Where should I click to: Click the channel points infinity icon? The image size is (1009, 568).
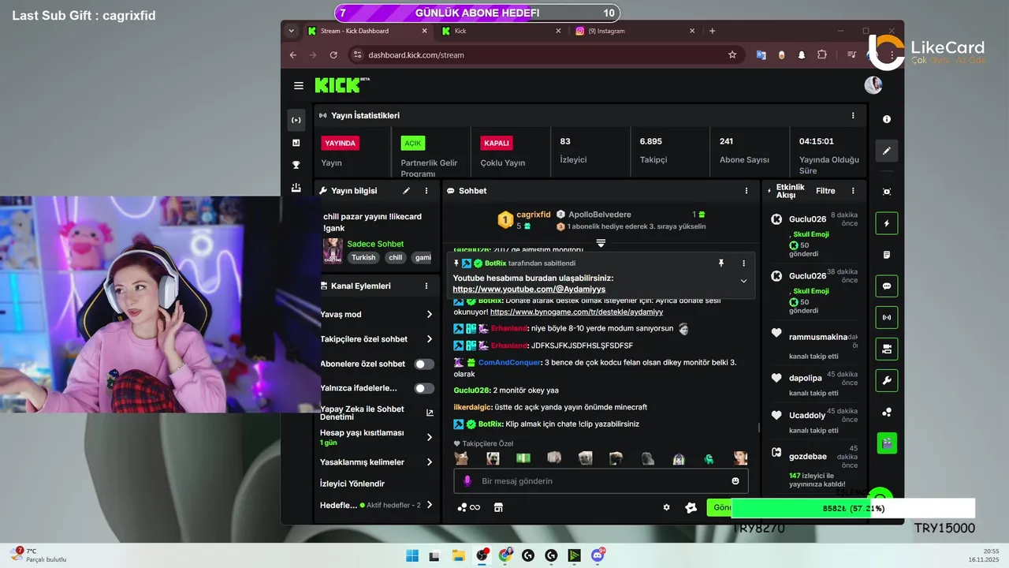468,507
